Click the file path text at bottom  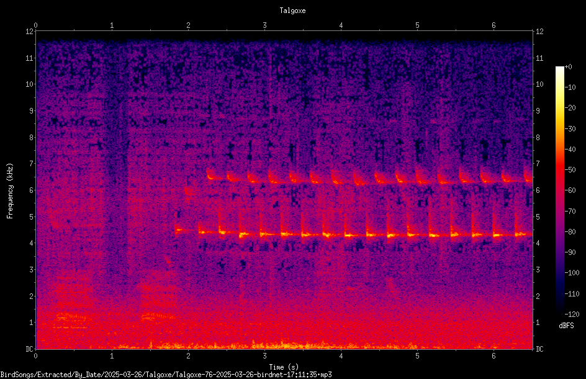coord(166,375)
